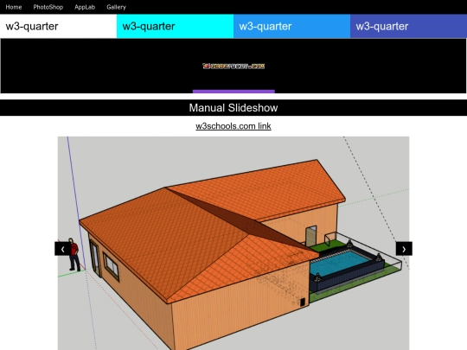The width and height of the screenshot is (467, 350).
Task: Click the purple bar below the logo
Action: [233, 92]
